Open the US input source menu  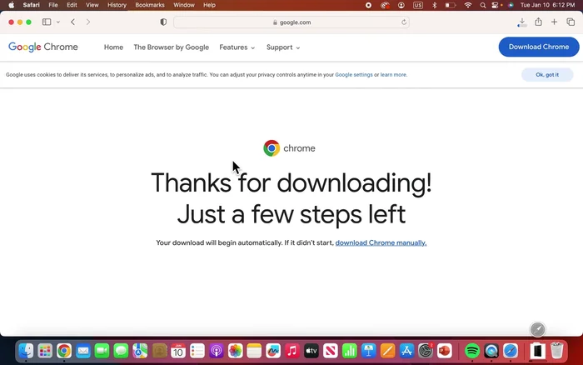[418, 5]
